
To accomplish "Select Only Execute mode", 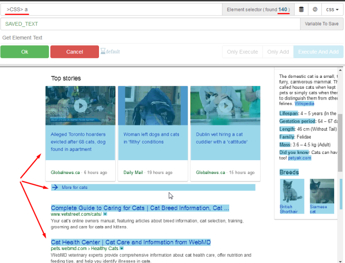I will pyautogui.click(x=242, y=52).
